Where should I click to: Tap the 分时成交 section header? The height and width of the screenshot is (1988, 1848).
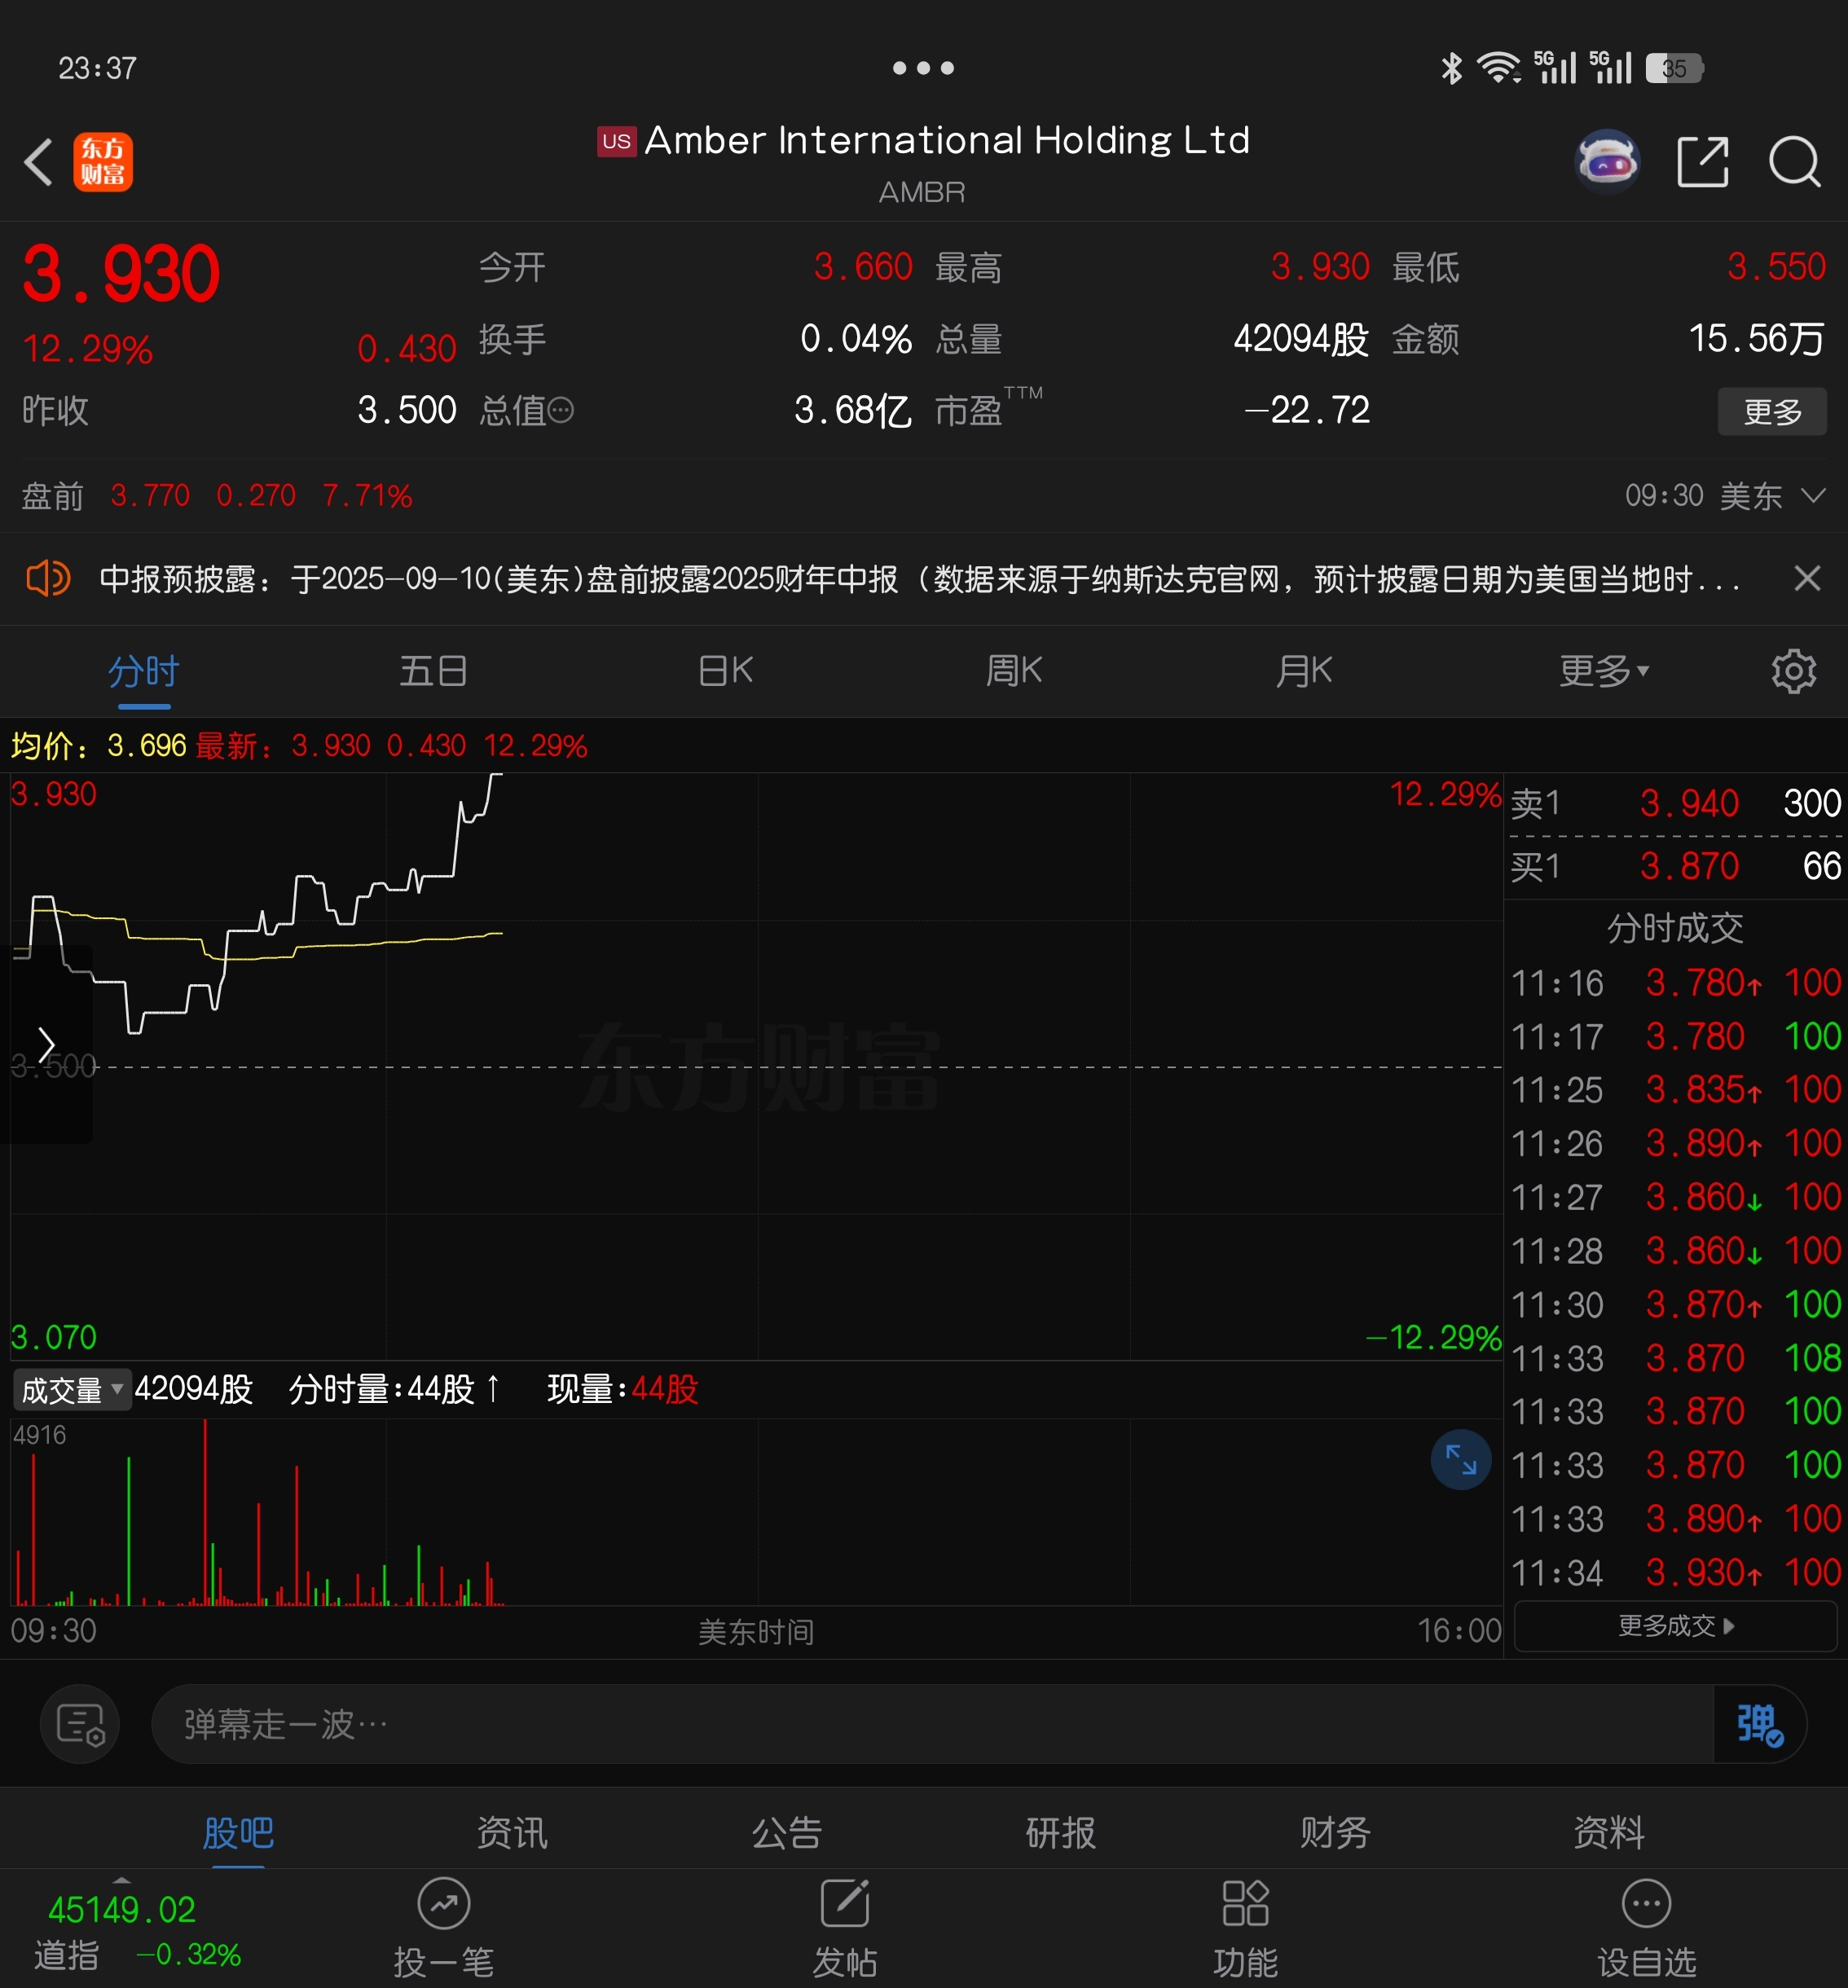1675,928
